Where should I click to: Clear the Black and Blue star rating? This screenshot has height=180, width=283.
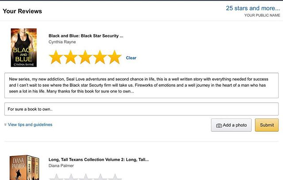click(131, 58)
